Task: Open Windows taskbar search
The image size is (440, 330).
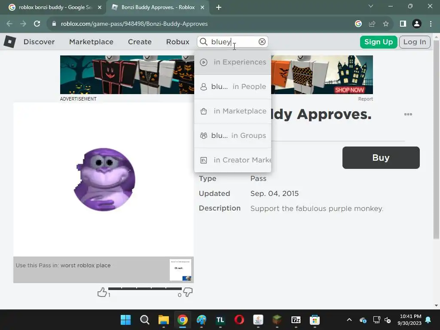Action: click(x=144, y=320)
